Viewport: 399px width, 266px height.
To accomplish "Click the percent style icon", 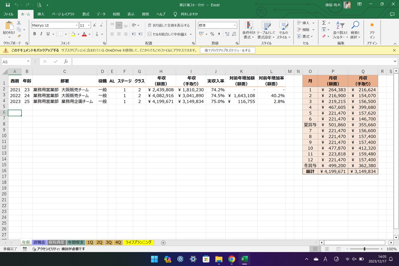I will coord(212,34).
